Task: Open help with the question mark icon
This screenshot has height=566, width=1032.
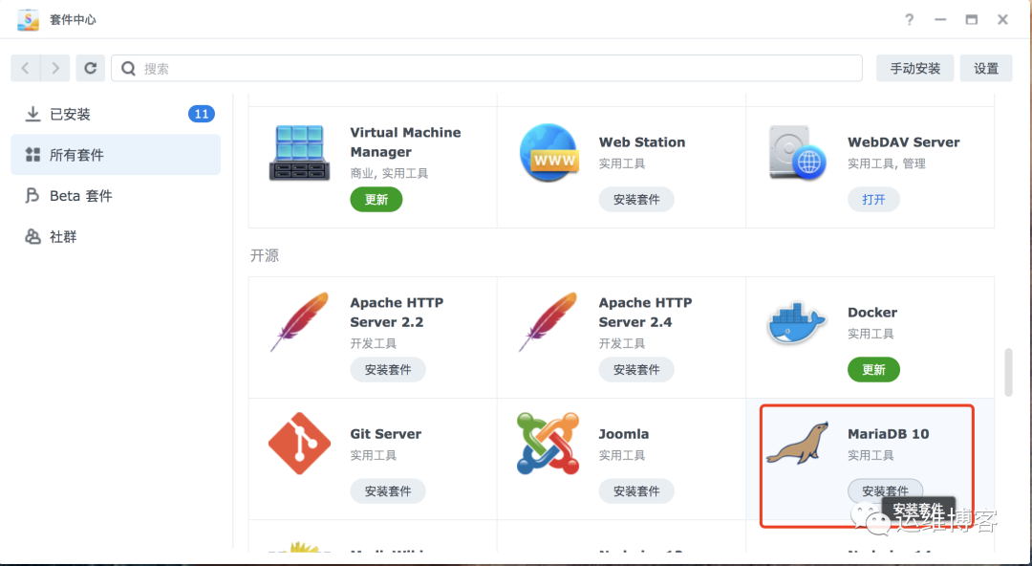Action: pyautogui.click(x=909, y=20)
